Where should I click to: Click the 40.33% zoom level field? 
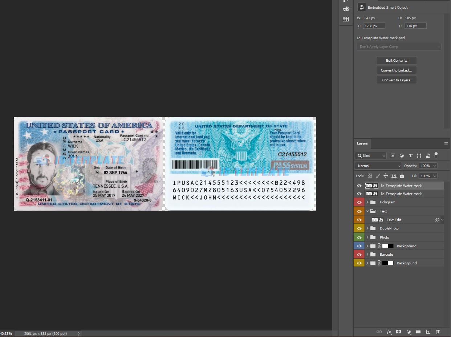coord(7,333)
